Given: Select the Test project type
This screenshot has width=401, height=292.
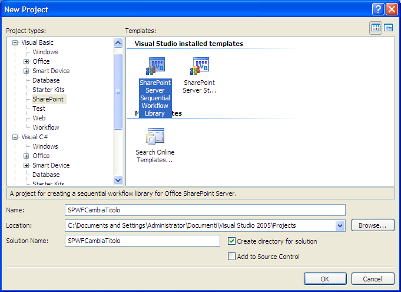Looking at the screenshot, I should tap(39, 109).
